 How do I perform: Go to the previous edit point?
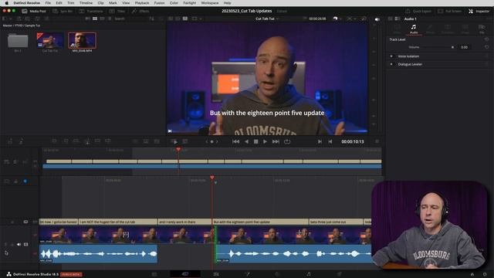[330, 142]
